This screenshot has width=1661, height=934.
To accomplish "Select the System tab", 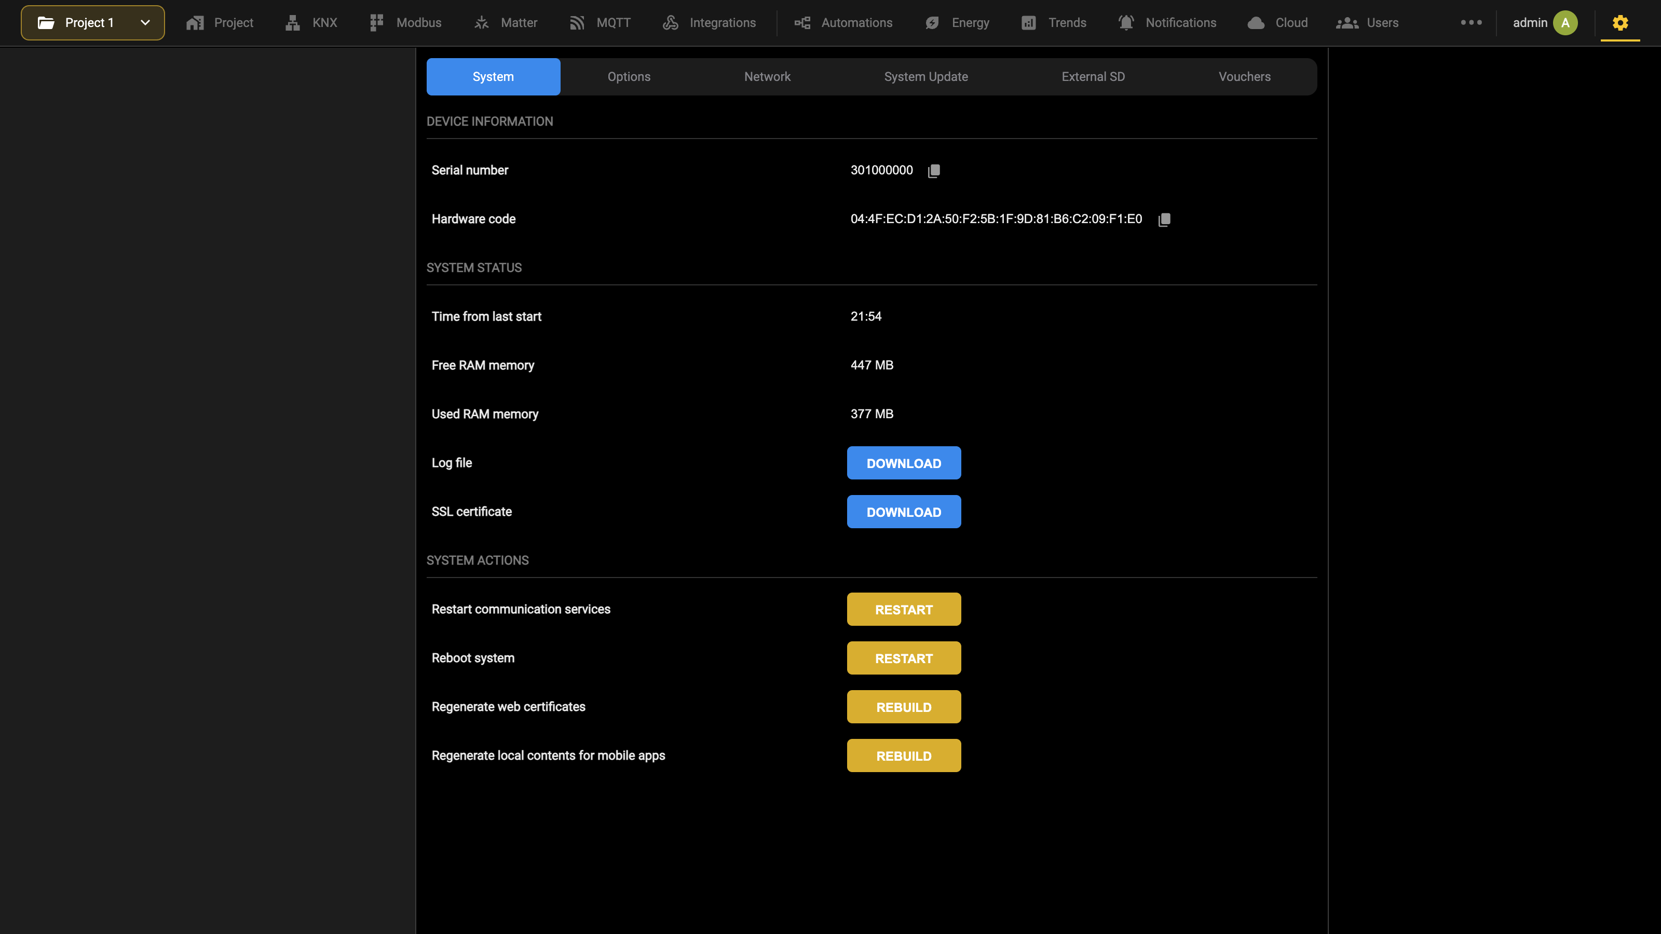I will [x=493, y=77].
